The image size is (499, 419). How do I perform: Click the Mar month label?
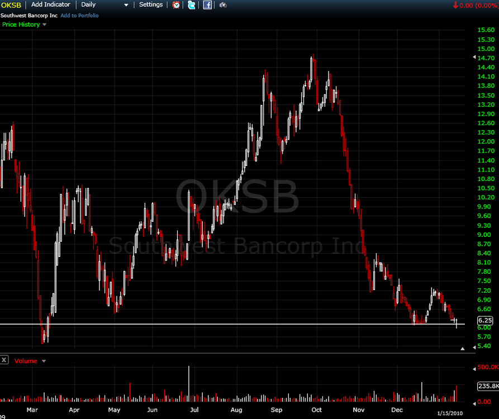tap(32, 410)
